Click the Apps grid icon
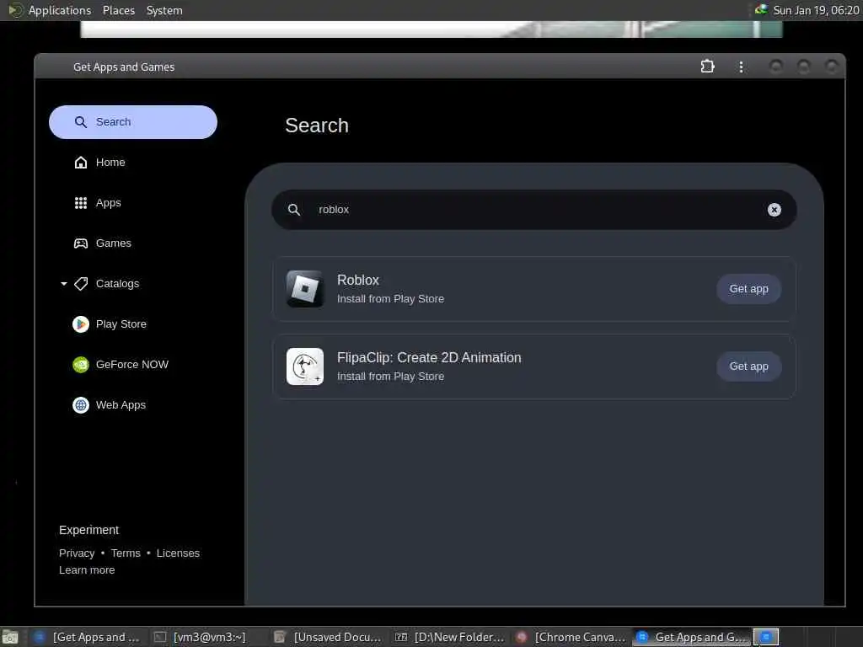 pos(81,203)
